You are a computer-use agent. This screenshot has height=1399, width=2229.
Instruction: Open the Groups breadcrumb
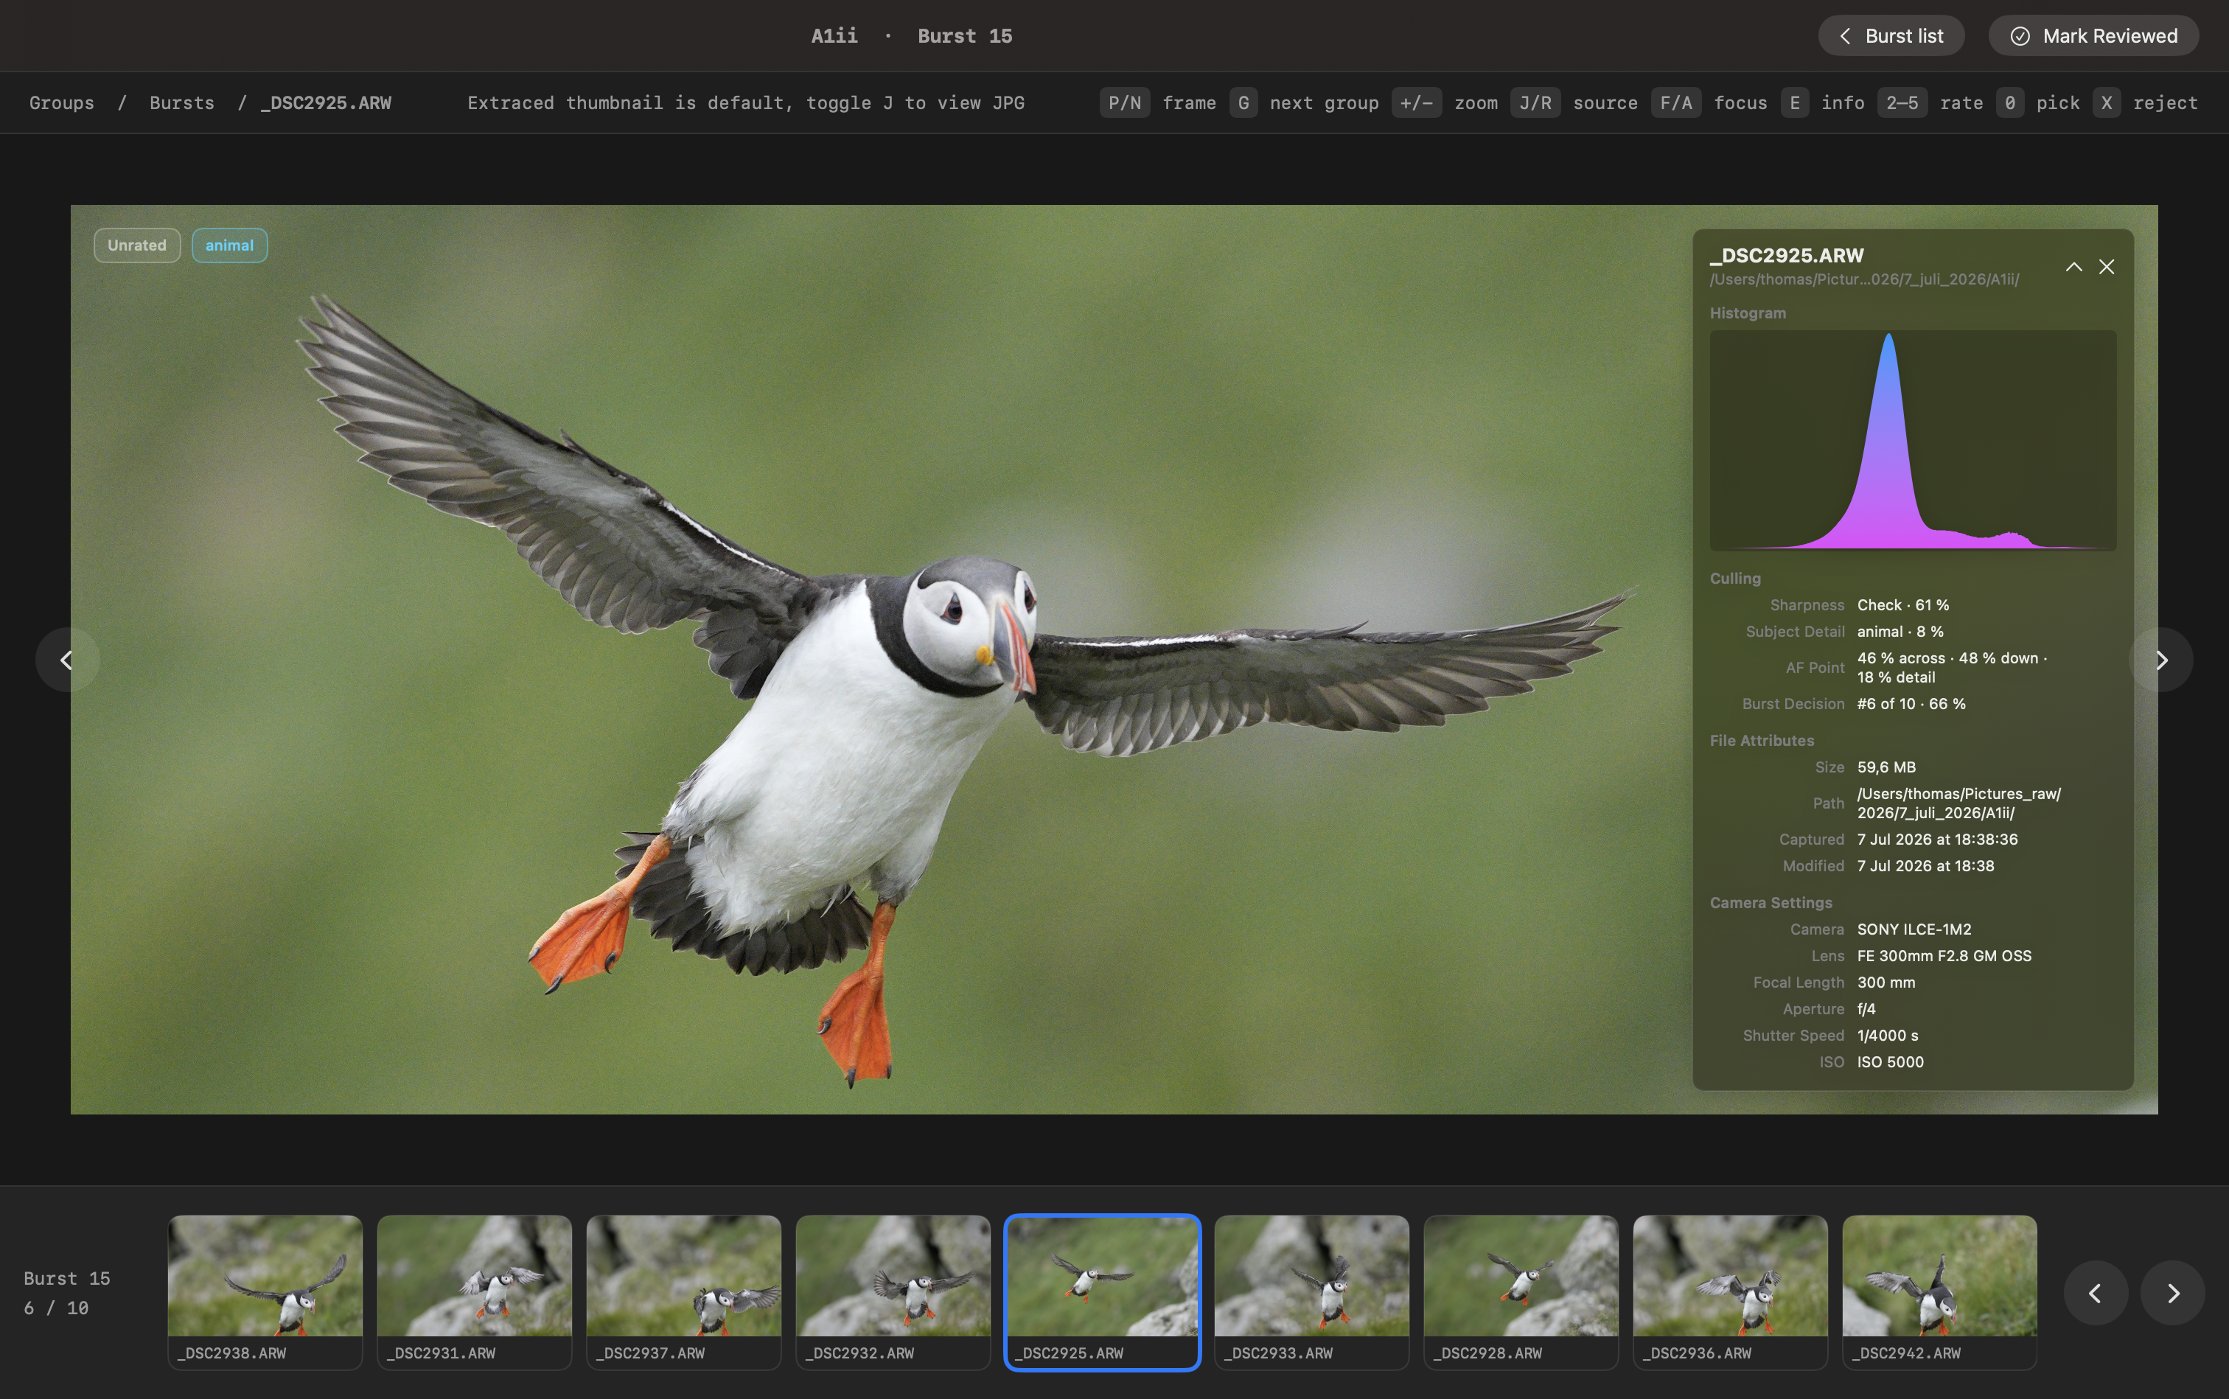click(62, 102)
